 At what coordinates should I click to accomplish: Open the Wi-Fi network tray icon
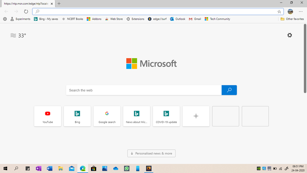(281, 168)
